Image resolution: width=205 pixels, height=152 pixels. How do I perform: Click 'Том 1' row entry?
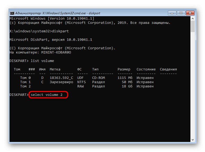(x=25, y=82)
